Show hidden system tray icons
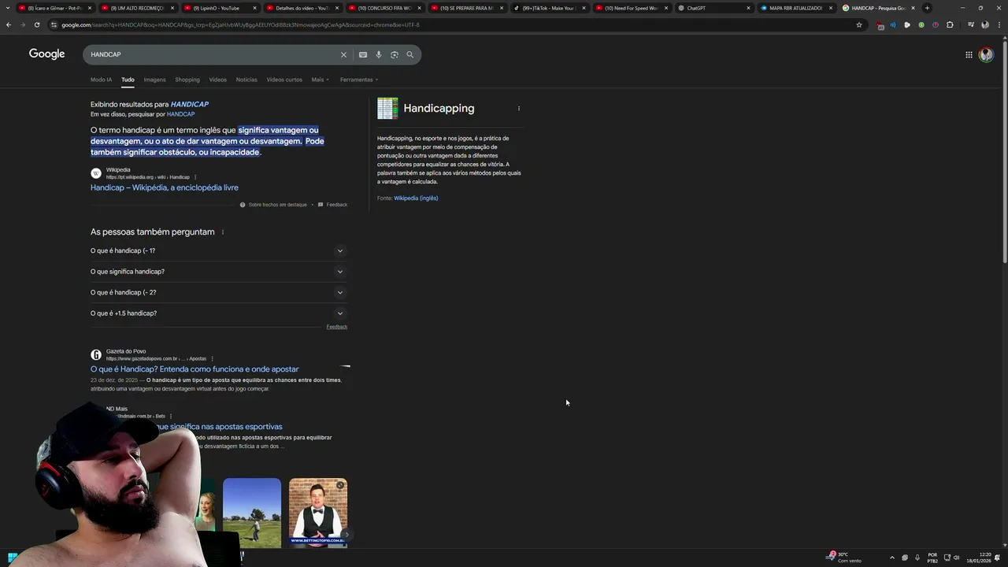The image size is (1008, 567). [x=892, y=558]
